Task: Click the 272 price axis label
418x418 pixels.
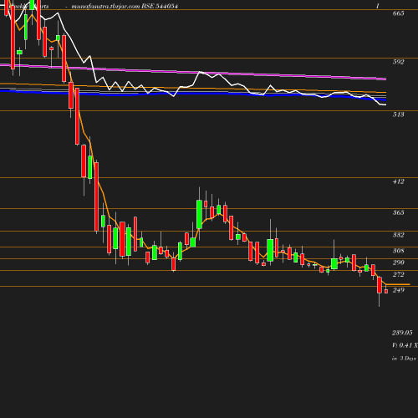Action: pos(398,274)
